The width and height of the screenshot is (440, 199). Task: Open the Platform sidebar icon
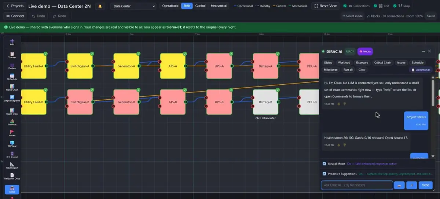pyautogui.click(x=12, y=122)
